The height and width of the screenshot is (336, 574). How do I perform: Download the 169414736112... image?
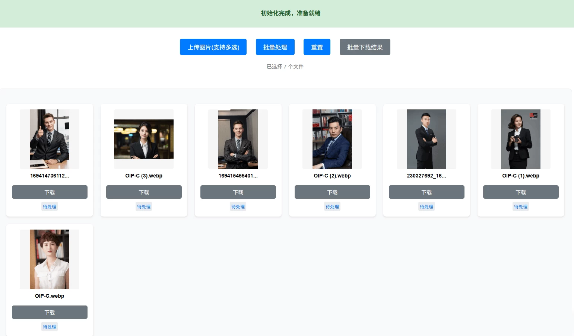pos(50,192)
